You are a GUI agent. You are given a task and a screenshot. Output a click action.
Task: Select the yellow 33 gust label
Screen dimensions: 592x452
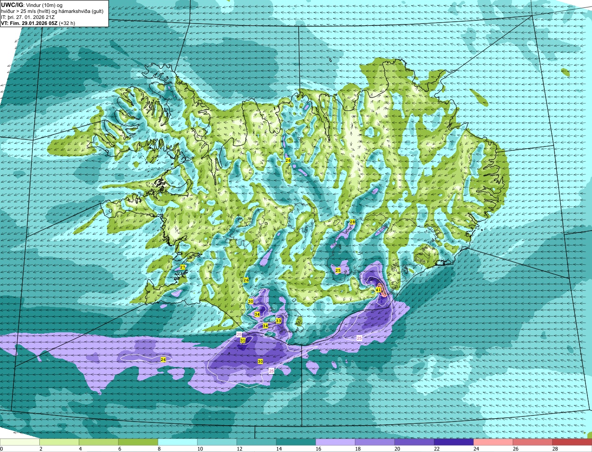(278, 321)
